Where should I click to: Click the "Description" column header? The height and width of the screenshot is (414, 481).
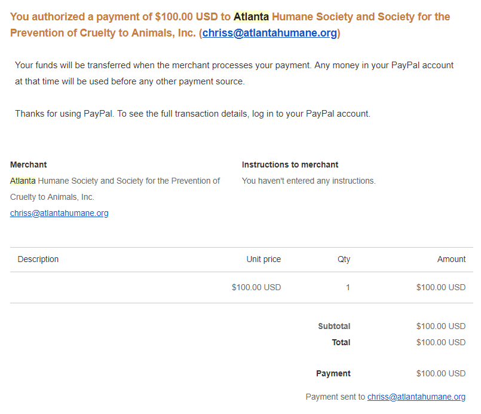38,259
